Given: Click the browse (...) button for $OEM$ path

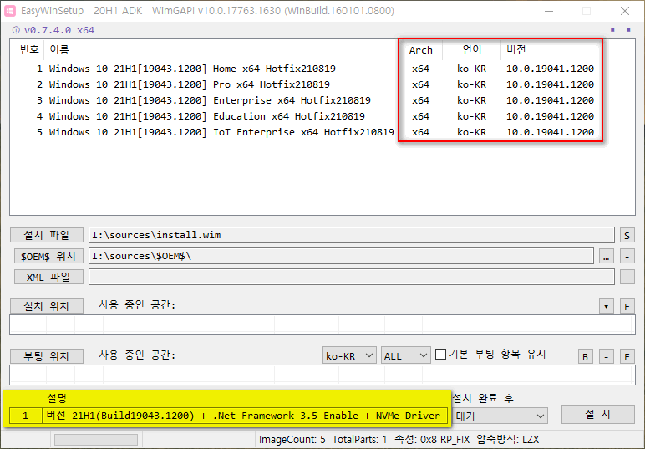Looking at the screenshot, I should (606, 257).
